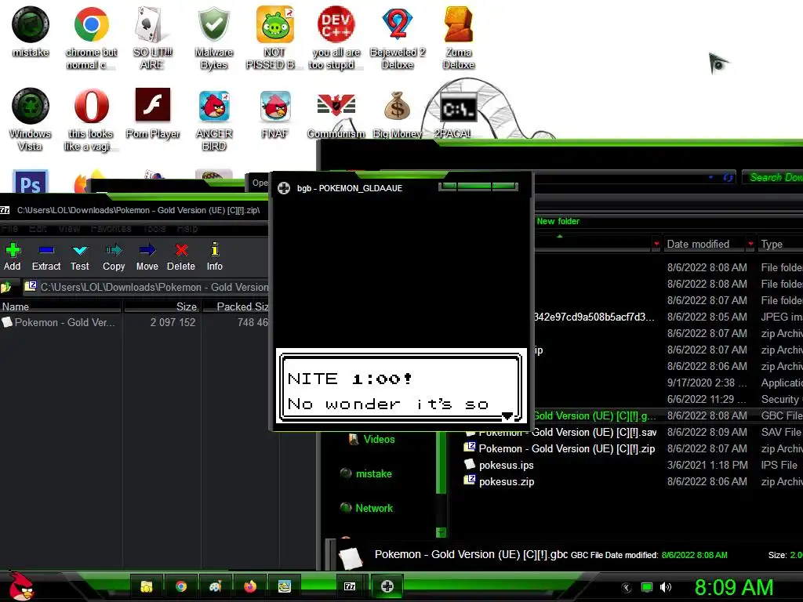This screenshot has width=803, height=602.
Task: Open the Big Money desktop shortcut
Action: tap(398, 114)
